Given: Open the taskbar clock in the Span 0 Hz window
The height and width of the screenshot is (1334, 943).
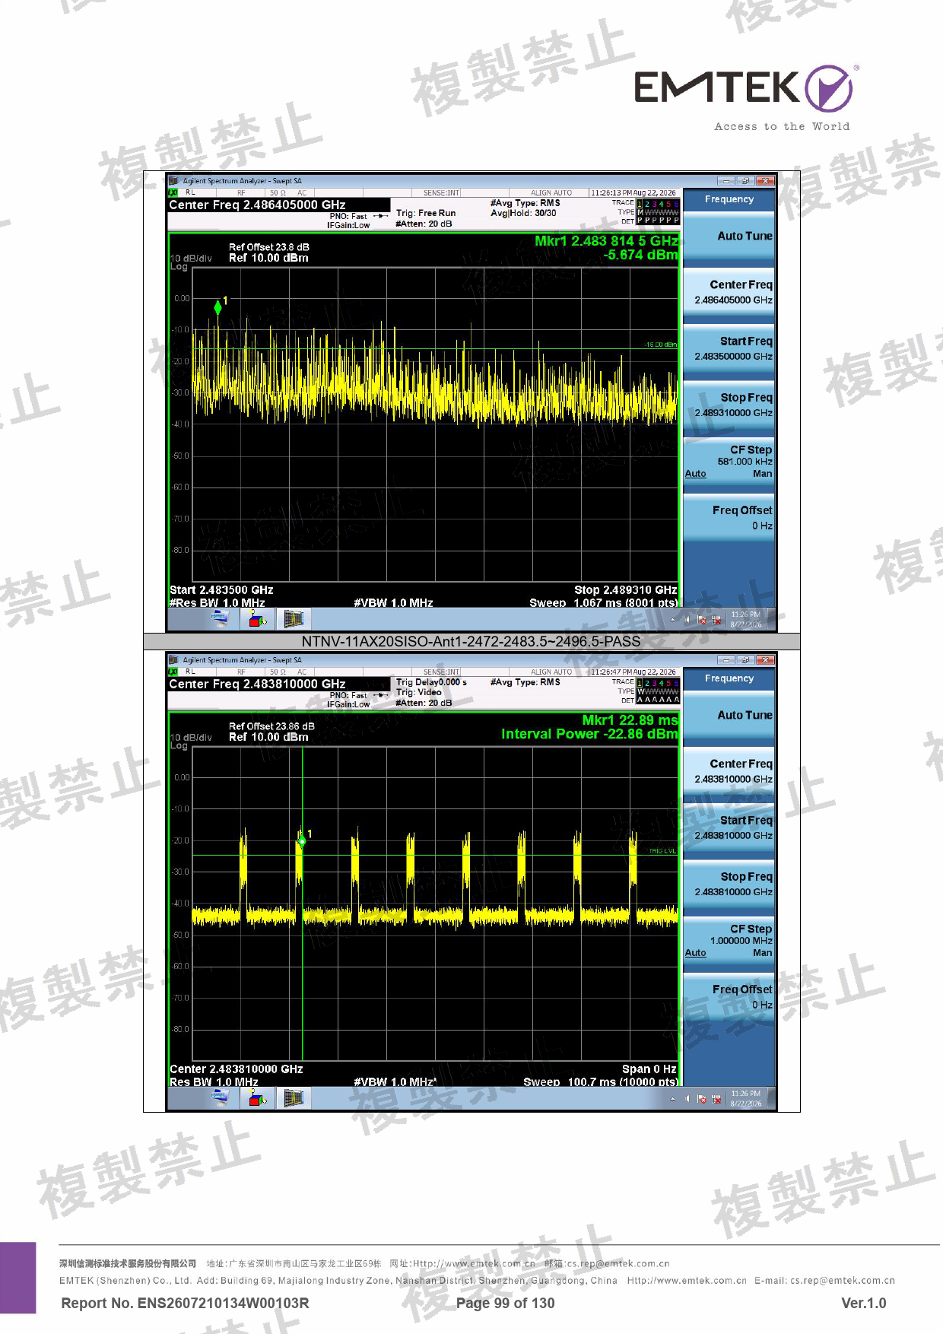Looking at the screenshot, I should point(745,1098).
